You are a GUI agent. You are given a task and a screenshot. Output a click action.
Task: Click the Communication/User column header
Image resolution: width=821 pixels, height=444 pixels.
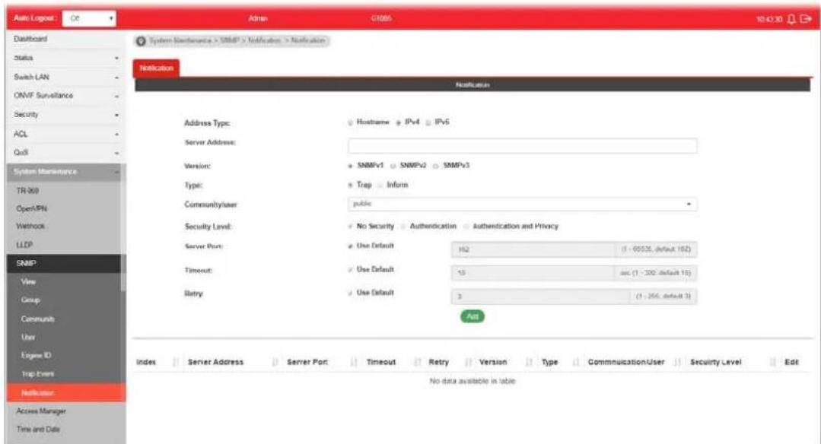point(625,362)
